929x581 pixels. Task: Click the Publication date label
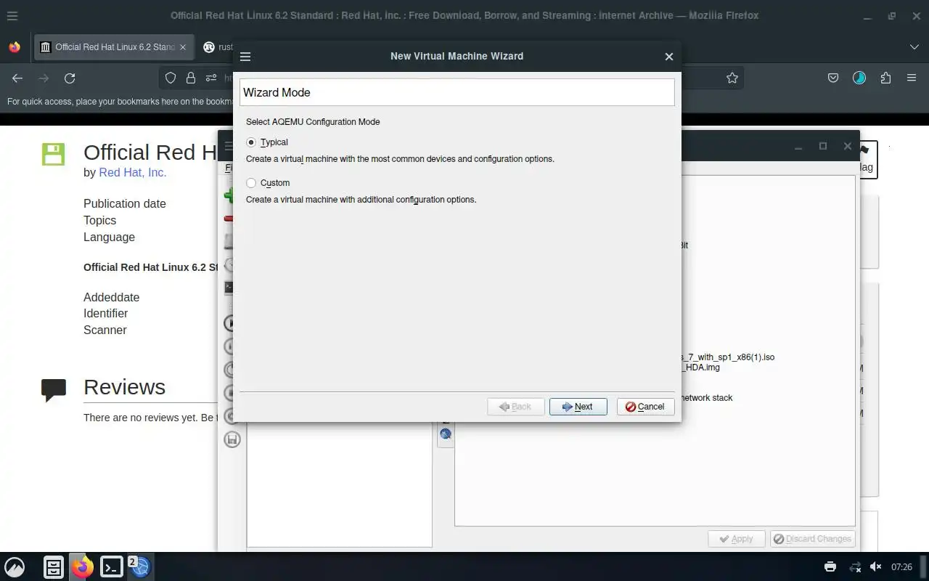(x=125, y=204)
